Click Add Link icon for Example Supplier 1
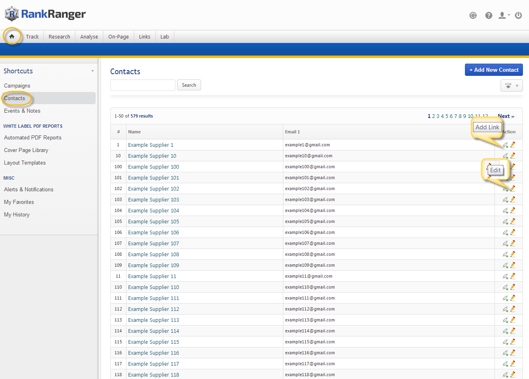Viewport: 529px width, 379px height. (505, 145)
